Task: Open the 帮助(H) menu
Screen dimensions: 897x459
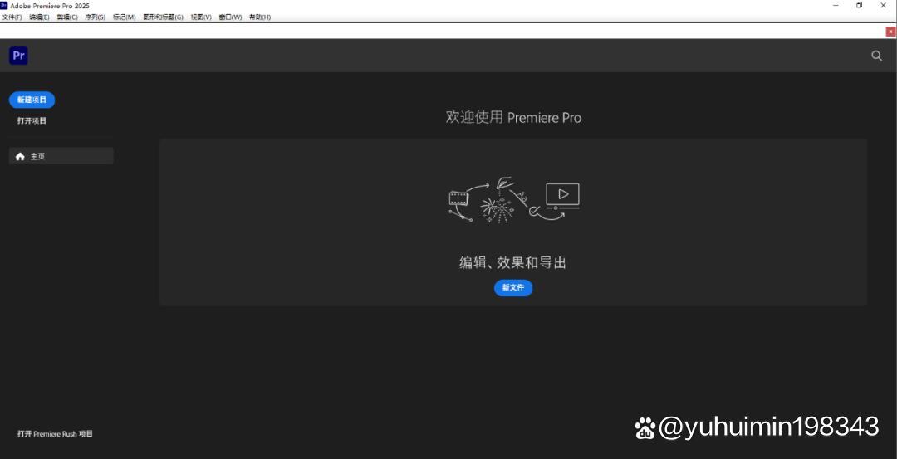Action: (x=260, y=17)
